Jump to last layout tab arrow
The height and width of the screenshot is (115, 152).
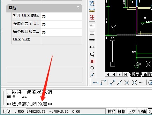pos(125,74)
